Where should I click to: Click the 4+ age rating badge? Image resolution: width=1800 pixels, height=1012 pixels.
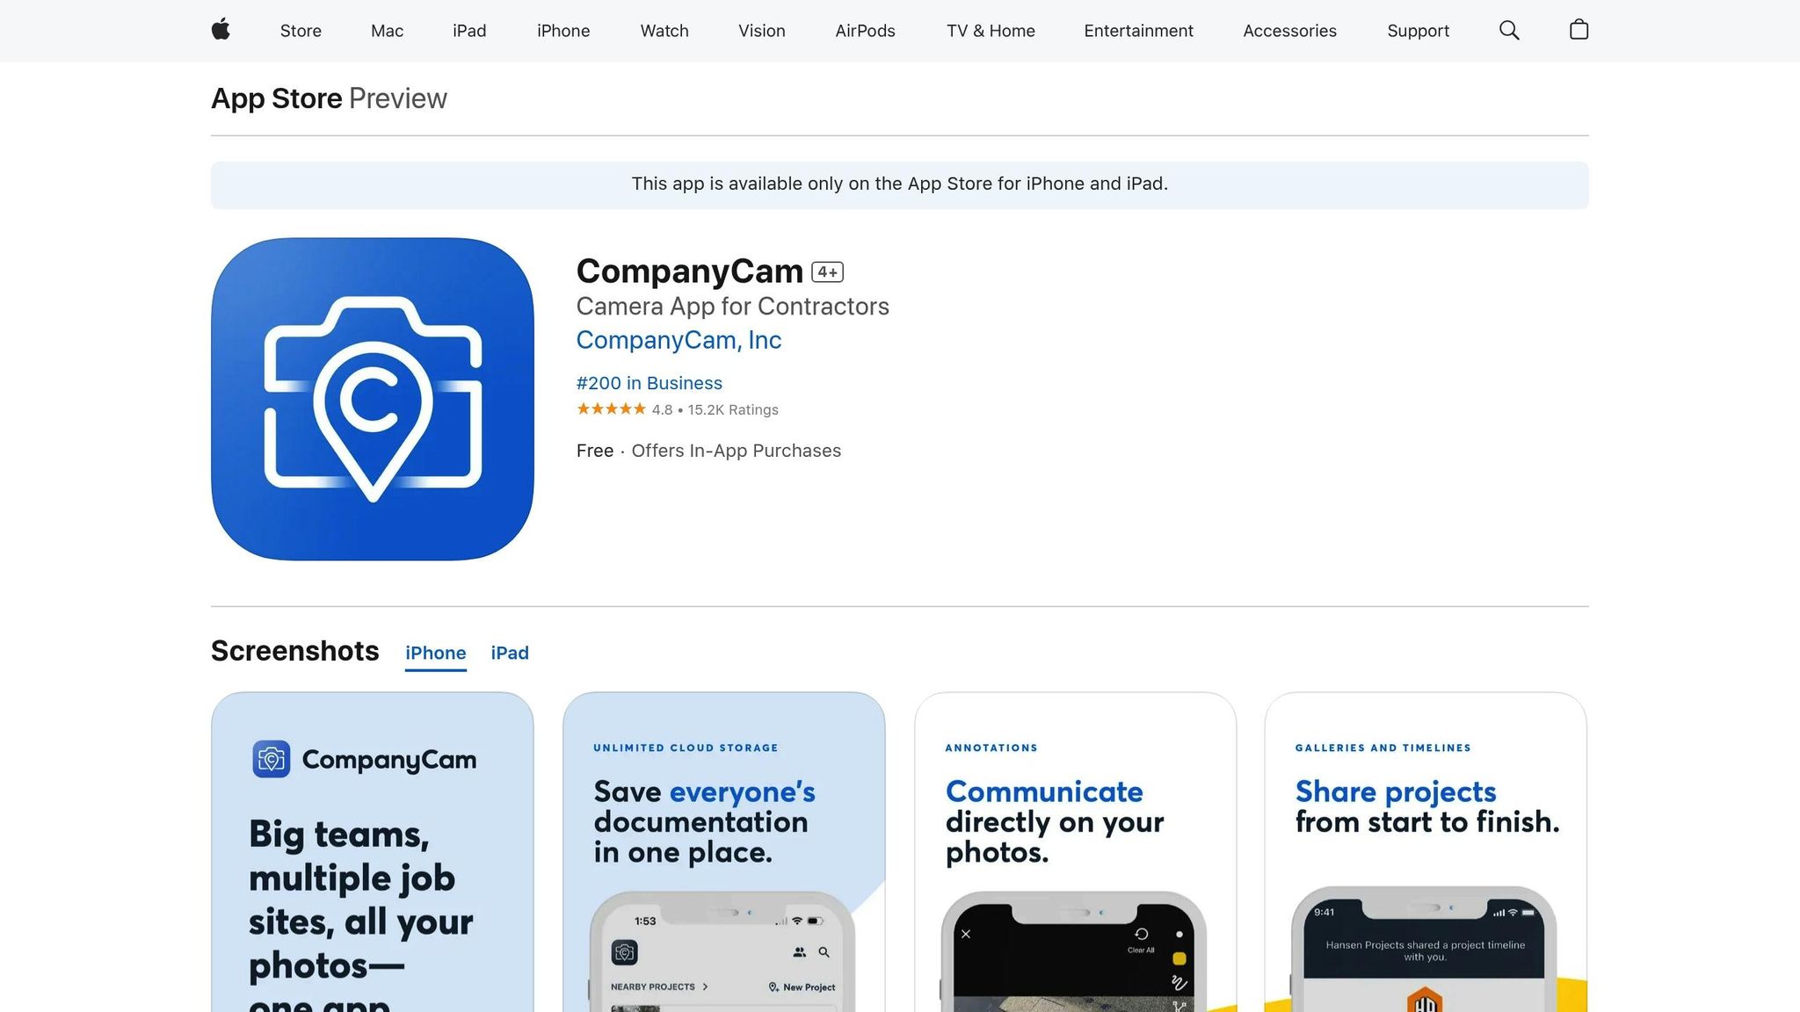[x=827, y=272]
